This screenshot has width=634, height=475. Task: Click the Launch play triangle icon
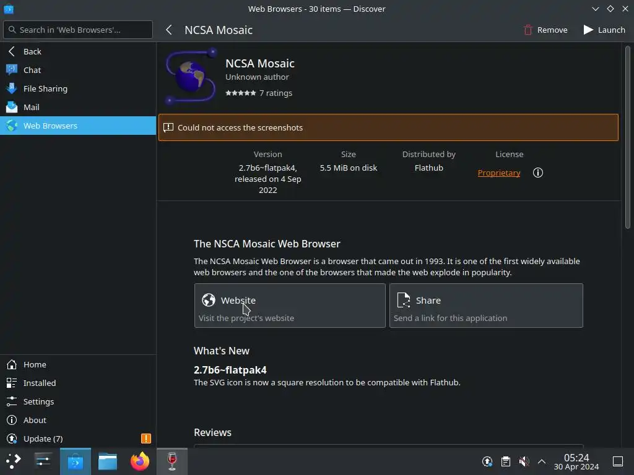588,30
